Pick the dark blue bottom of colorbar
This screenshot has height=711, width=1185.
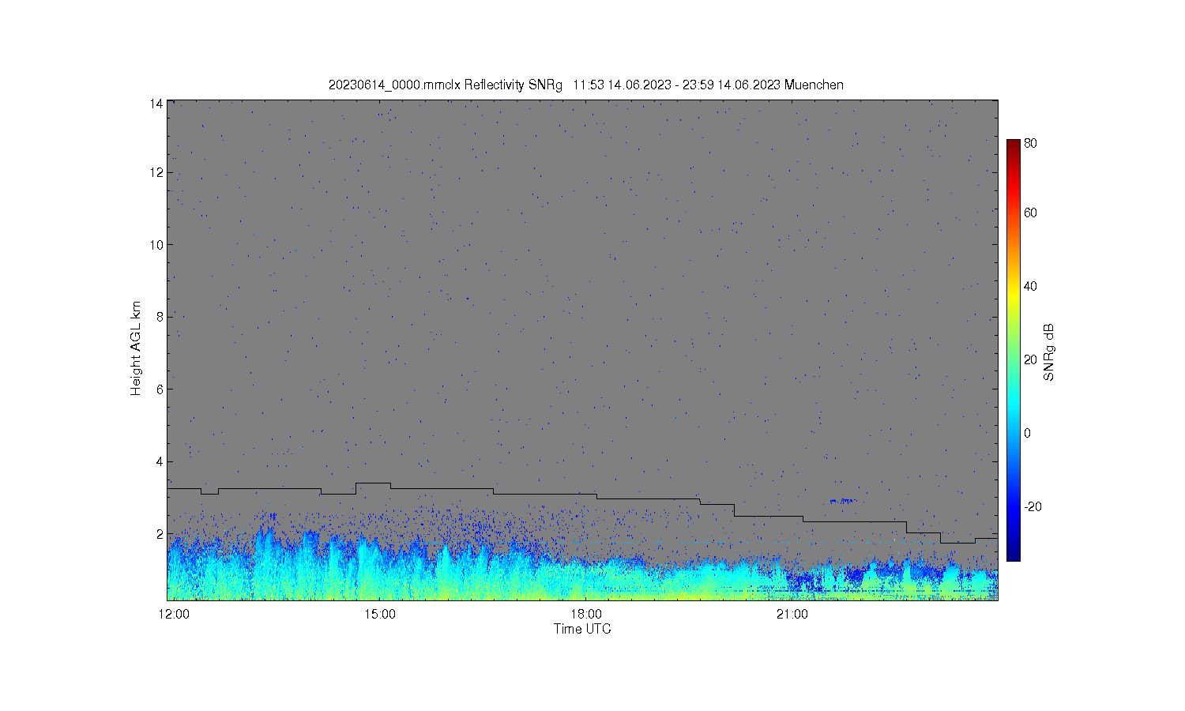pyautogui.click(x=1014, y=555)
